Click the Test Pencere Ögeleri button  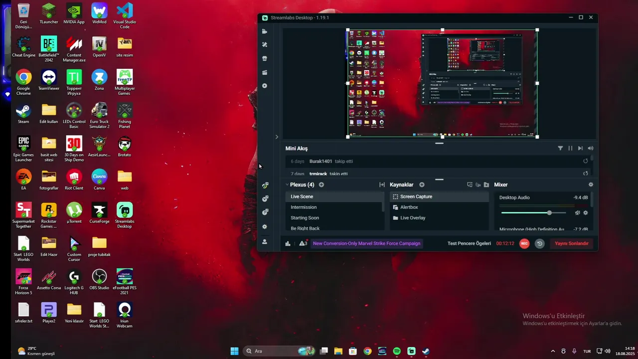click(x=469, y=243)
